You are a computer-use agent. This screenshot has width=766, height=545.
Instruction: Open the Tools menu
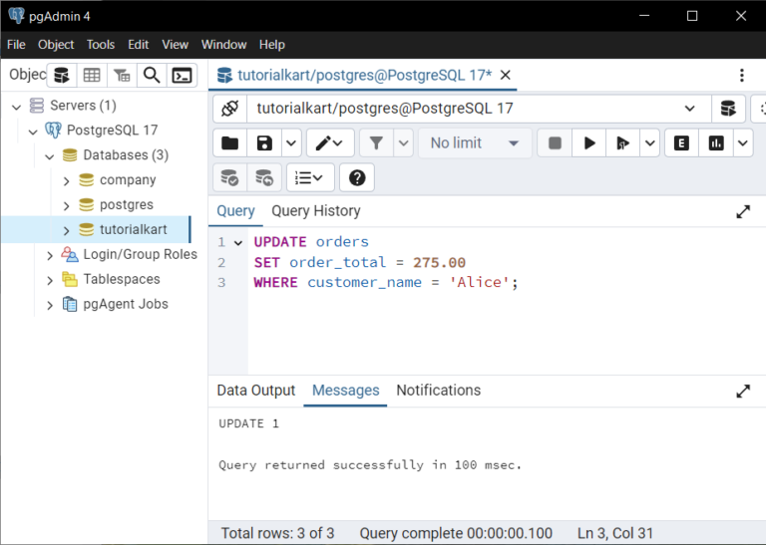pos(101,45)
